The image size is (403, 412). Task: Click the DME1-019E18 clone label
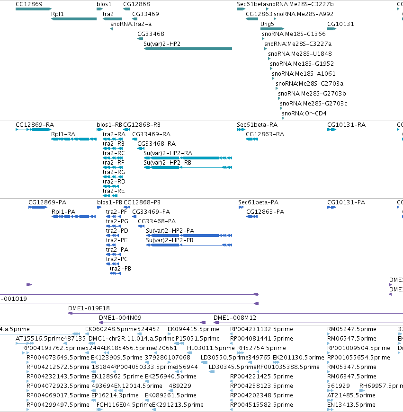tap(89, 308)
